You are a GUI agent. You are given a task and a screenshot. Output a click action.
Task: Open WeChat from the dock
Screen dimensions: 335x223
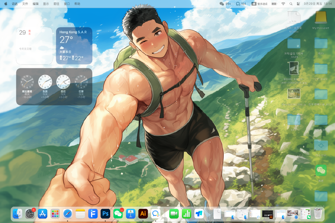(118, 214)
